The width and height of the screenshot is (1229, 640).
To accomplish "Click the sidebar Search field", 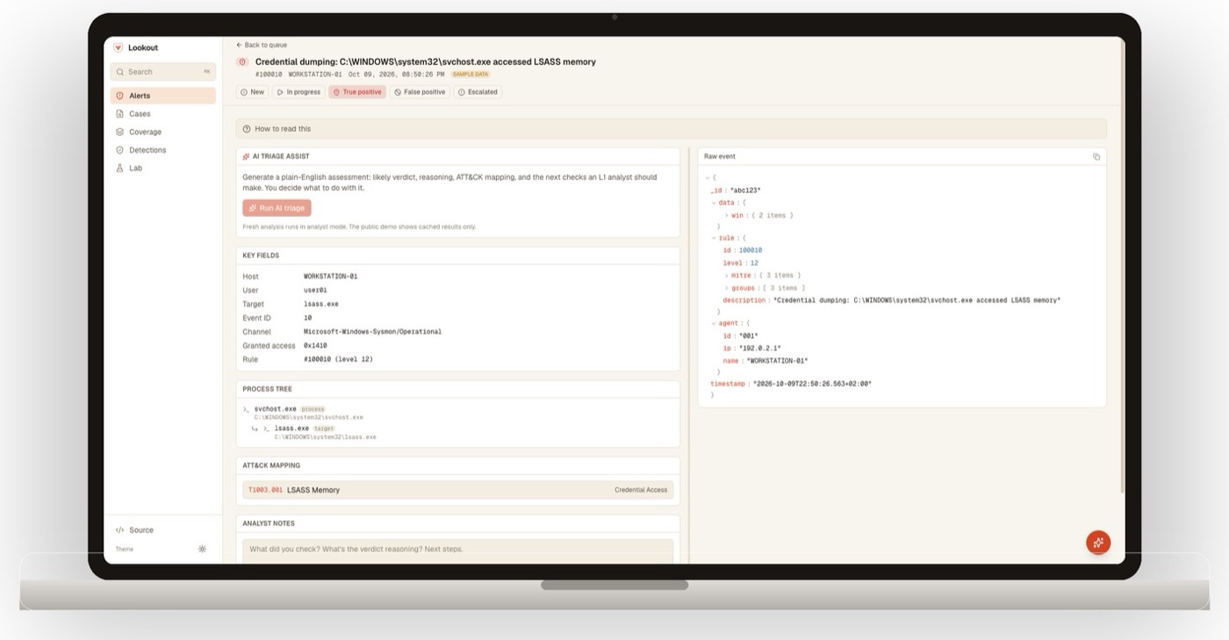I will tap(163, 72).
